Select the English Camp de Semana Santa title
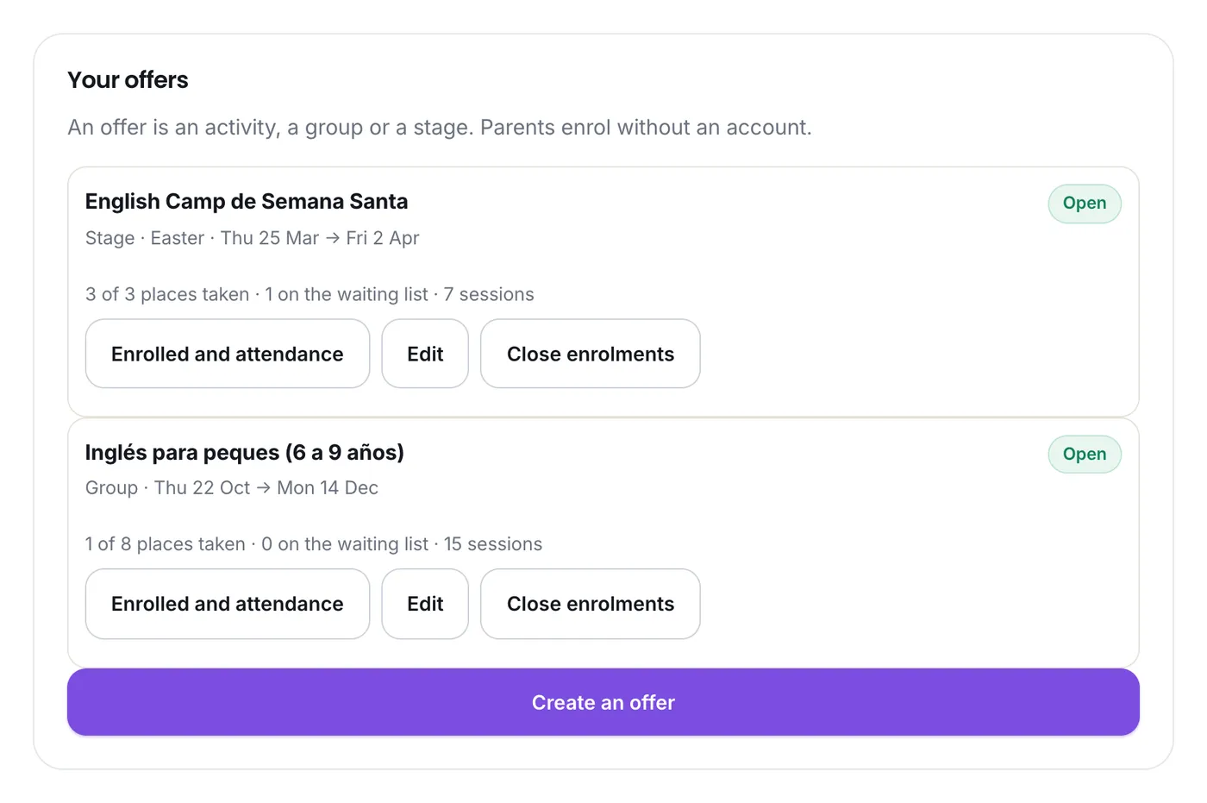Viewport: 1207px width, 803px height. click(x=247, y=201)
